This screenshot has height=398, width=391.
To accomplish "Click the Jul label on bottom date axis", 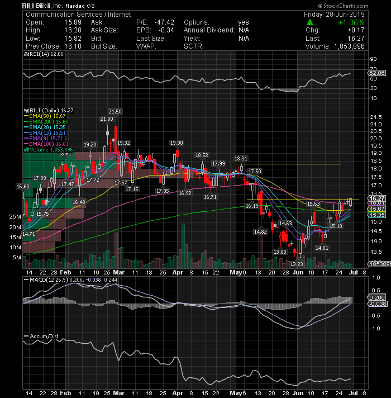I will 354,393.
